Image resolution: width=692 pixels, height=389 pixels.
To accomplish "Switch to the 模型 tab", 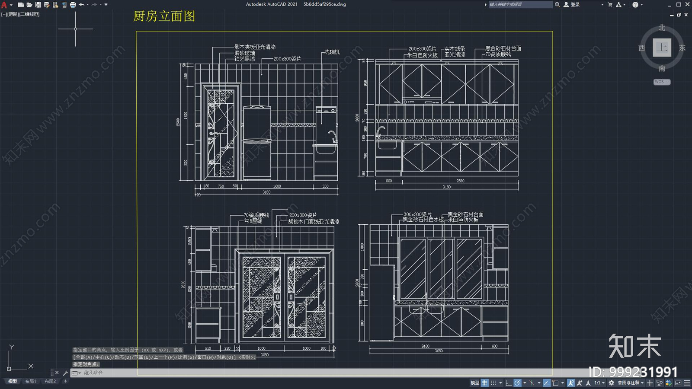I will coord(13,381).
